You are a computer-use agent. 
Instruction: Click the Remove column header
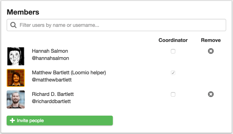[211, 40]
